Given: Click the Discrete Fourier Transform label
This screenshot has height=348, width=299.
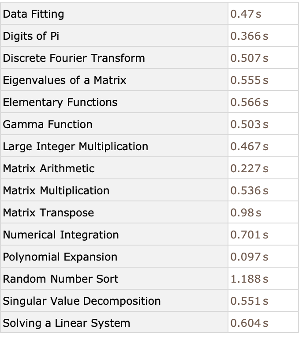Looking at the screenshot, I should coord(74,58).
